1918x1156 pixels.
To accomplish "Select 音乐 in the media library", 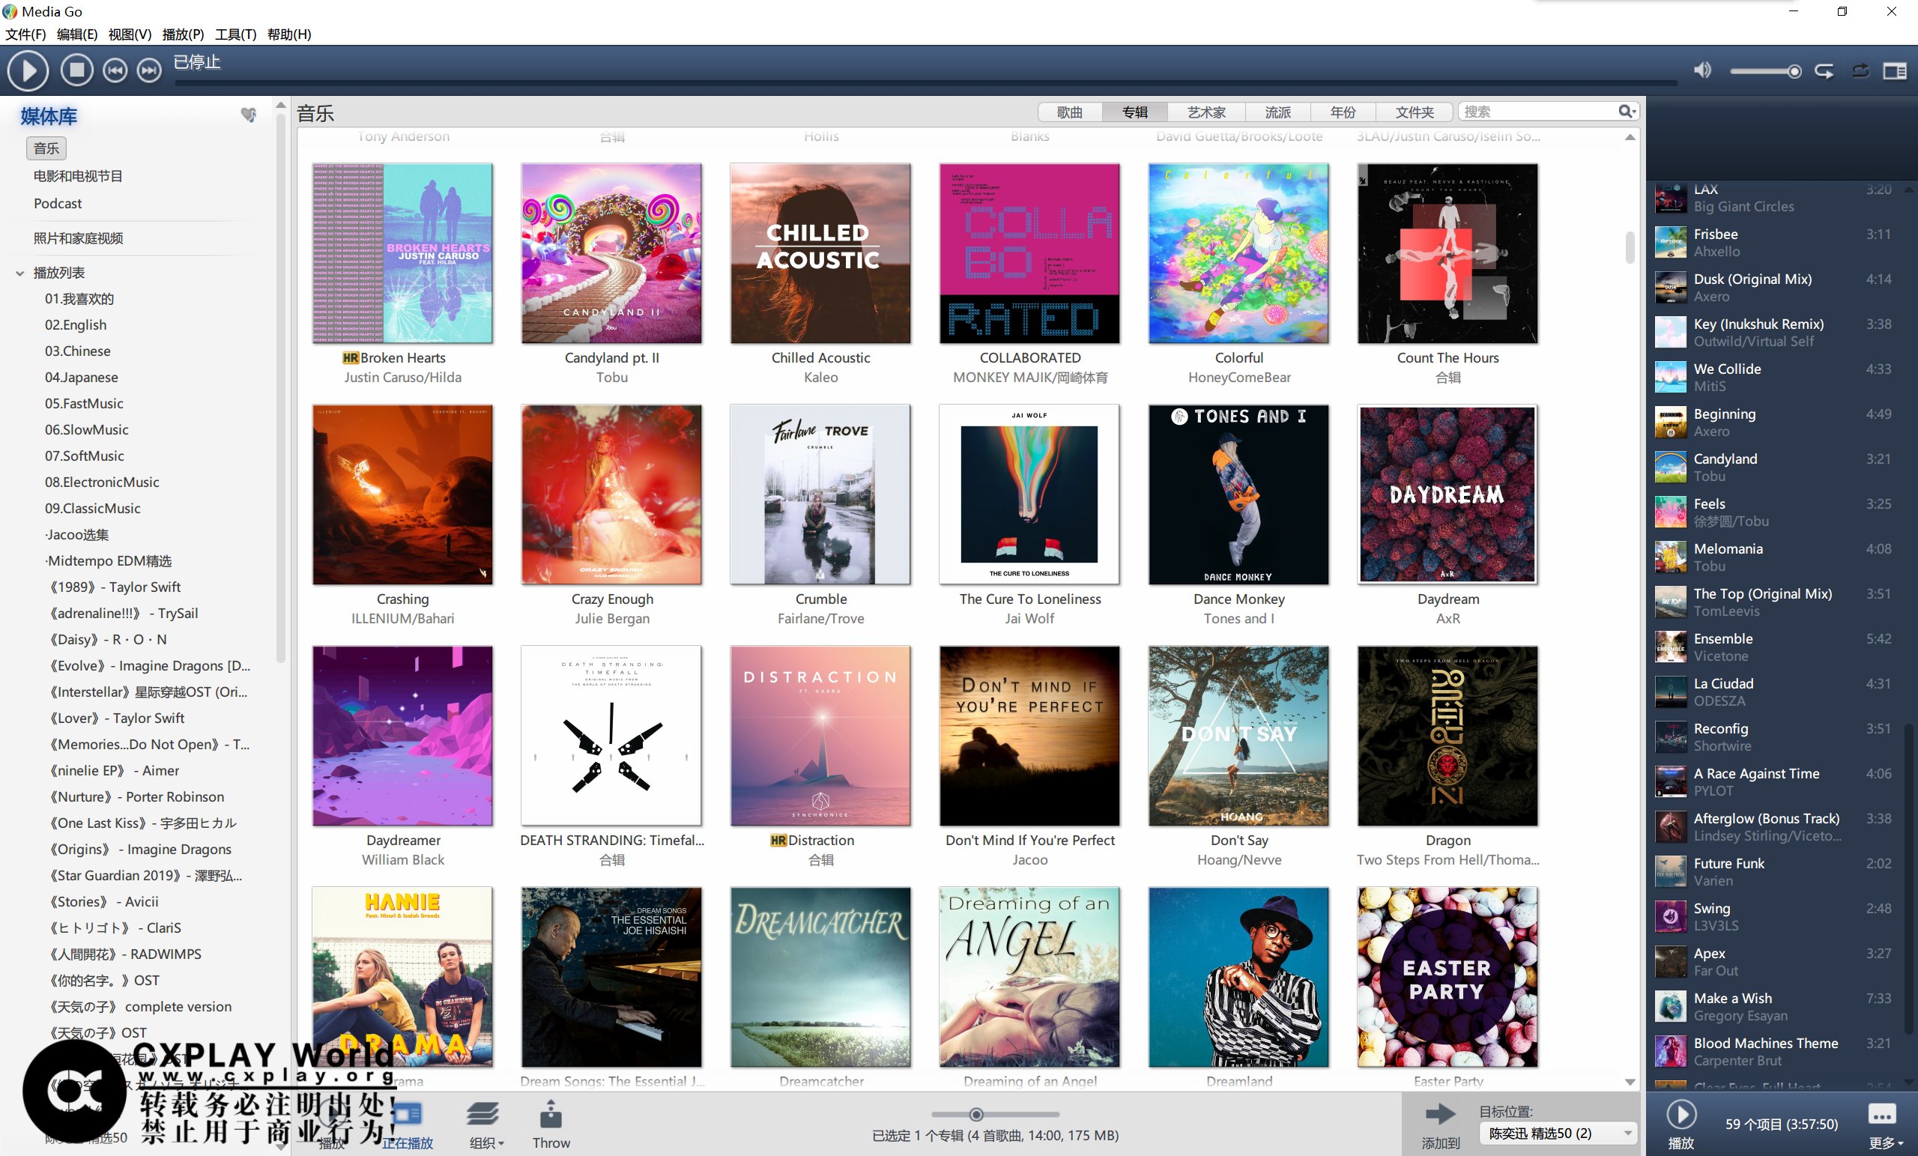I will [x=46, y=148].
